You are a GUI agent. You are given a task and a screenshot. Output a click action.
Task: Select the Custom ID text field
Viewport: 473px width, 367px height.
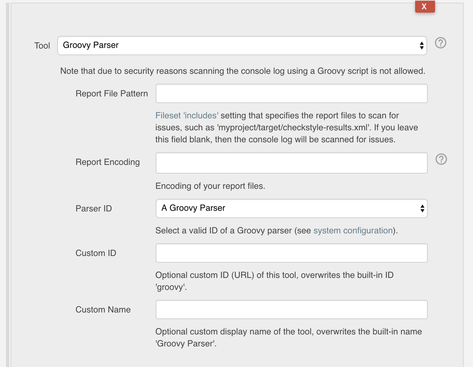[x=291, y=253]
